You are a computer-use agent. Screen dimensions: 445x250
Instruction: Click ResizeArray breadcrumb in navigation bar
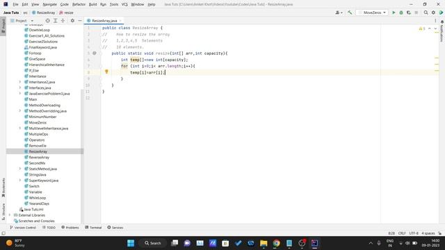[x=44, y=12]
